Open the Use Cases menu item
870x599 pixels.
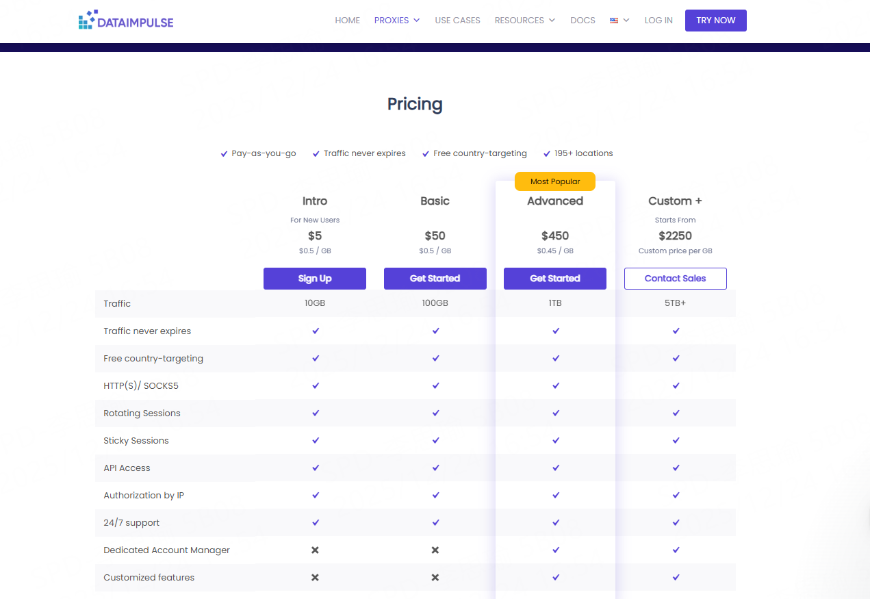pos(457,21)
